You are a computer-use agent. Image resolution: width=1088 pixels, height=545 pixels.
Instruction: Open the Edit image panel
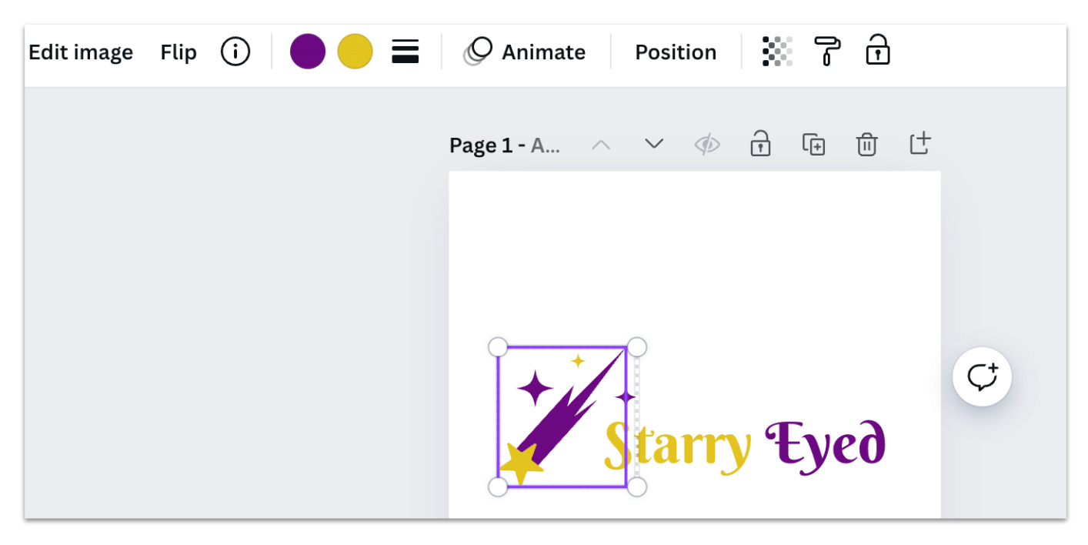tap(81, 52)
